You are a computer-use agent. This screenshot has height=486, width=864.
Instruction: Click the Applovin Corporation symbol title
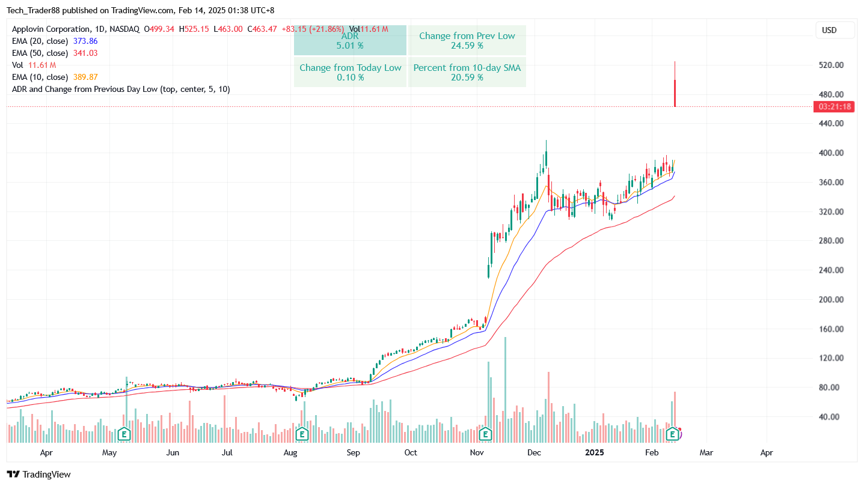tap(75, 29)
